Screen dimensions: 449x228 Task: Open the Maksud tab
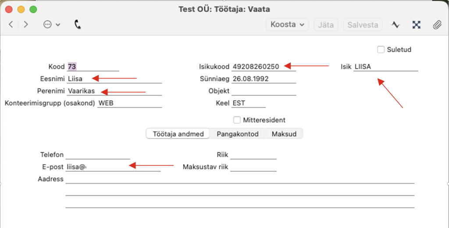pos(285,134)
